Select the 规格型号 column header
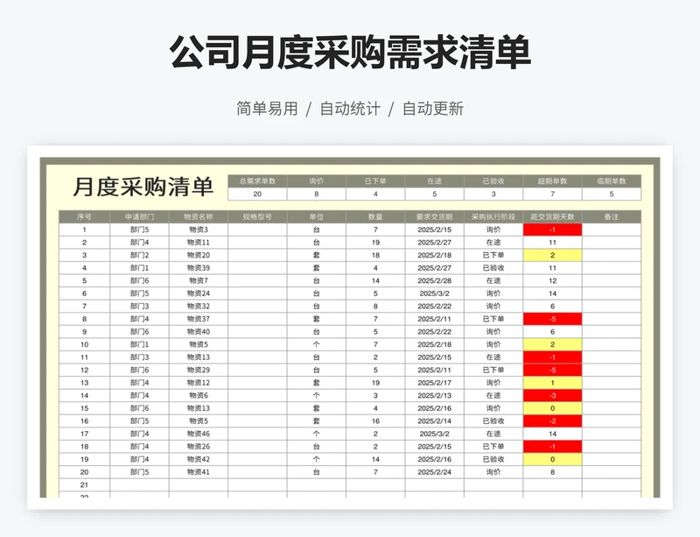 pyautogui.click(x=257, y=217)
